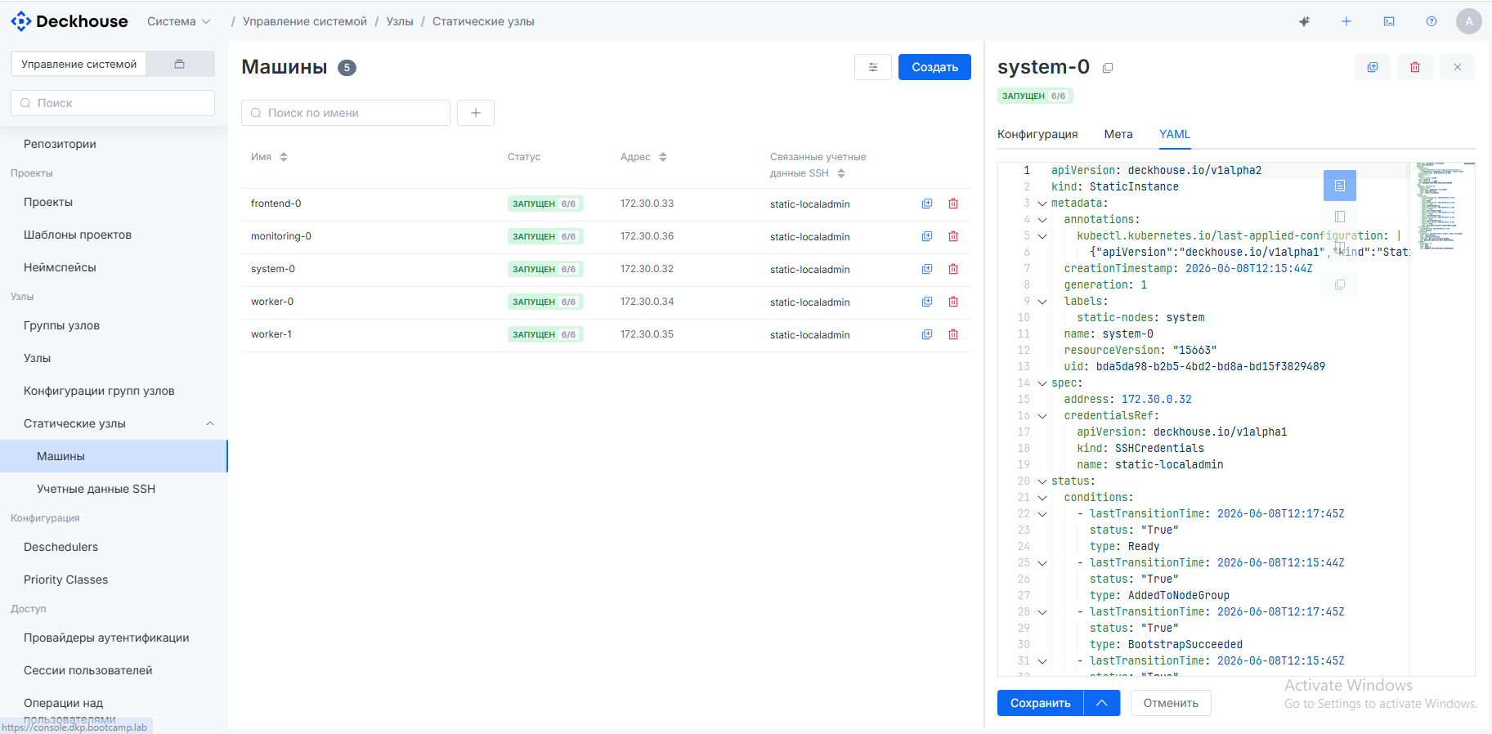Click the add filter plus button
Screen dimensions: 1492x734
(x=476, y=113)
